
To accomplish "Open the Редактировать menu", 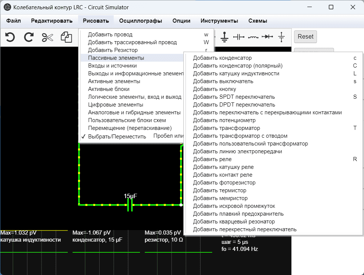I will click(52, 21).
